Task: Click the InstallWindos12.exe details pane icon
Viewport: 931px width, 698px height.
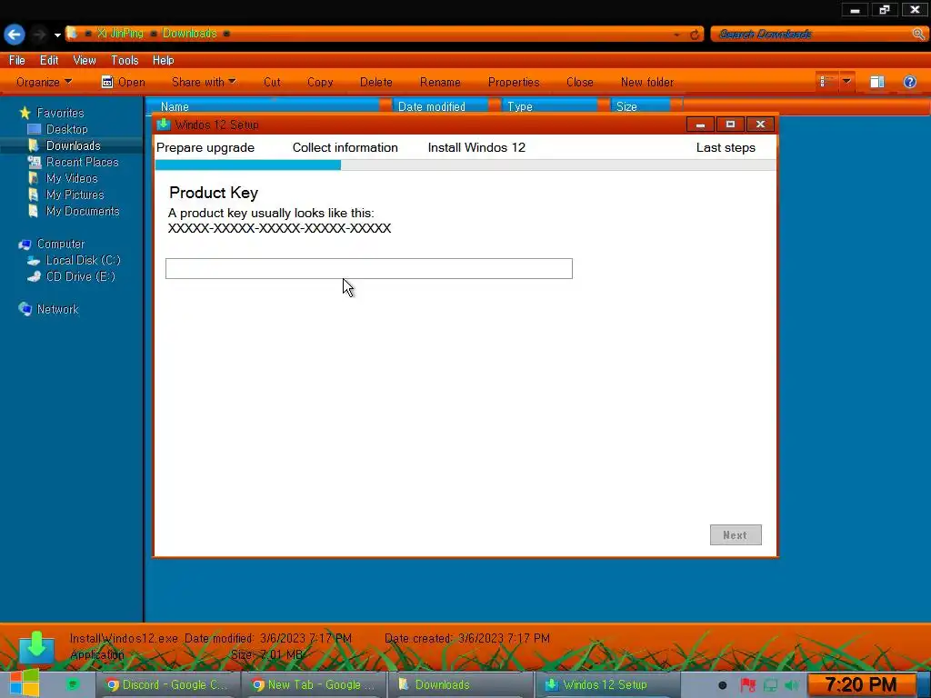Action: (36, 647)
